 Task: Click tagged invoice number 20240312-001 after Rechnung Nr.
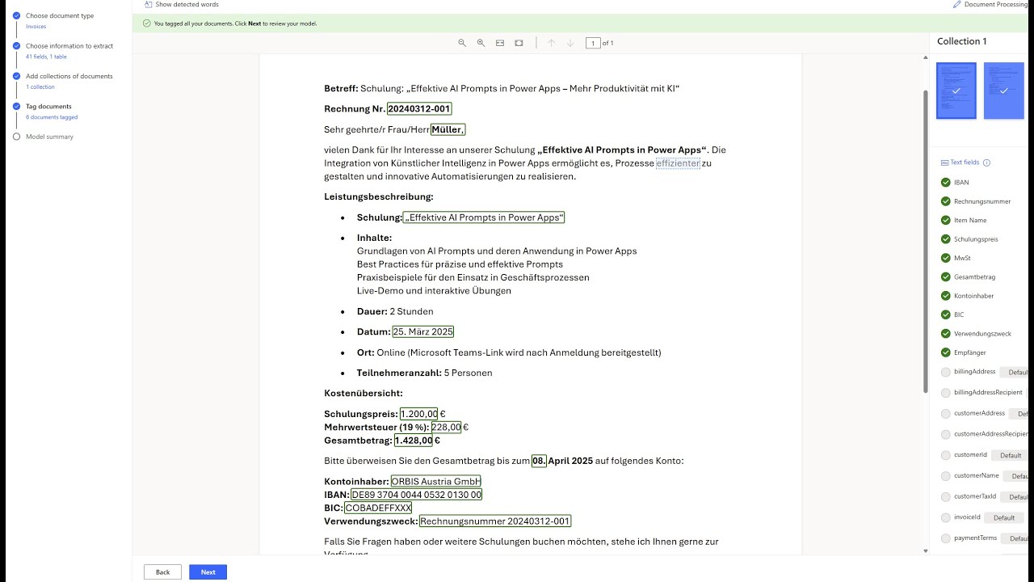tap(419, 109)
